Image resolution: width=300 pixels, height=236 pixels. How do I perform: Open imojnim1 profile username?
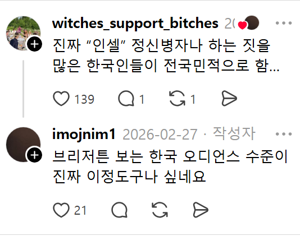(x=84, y=135)
